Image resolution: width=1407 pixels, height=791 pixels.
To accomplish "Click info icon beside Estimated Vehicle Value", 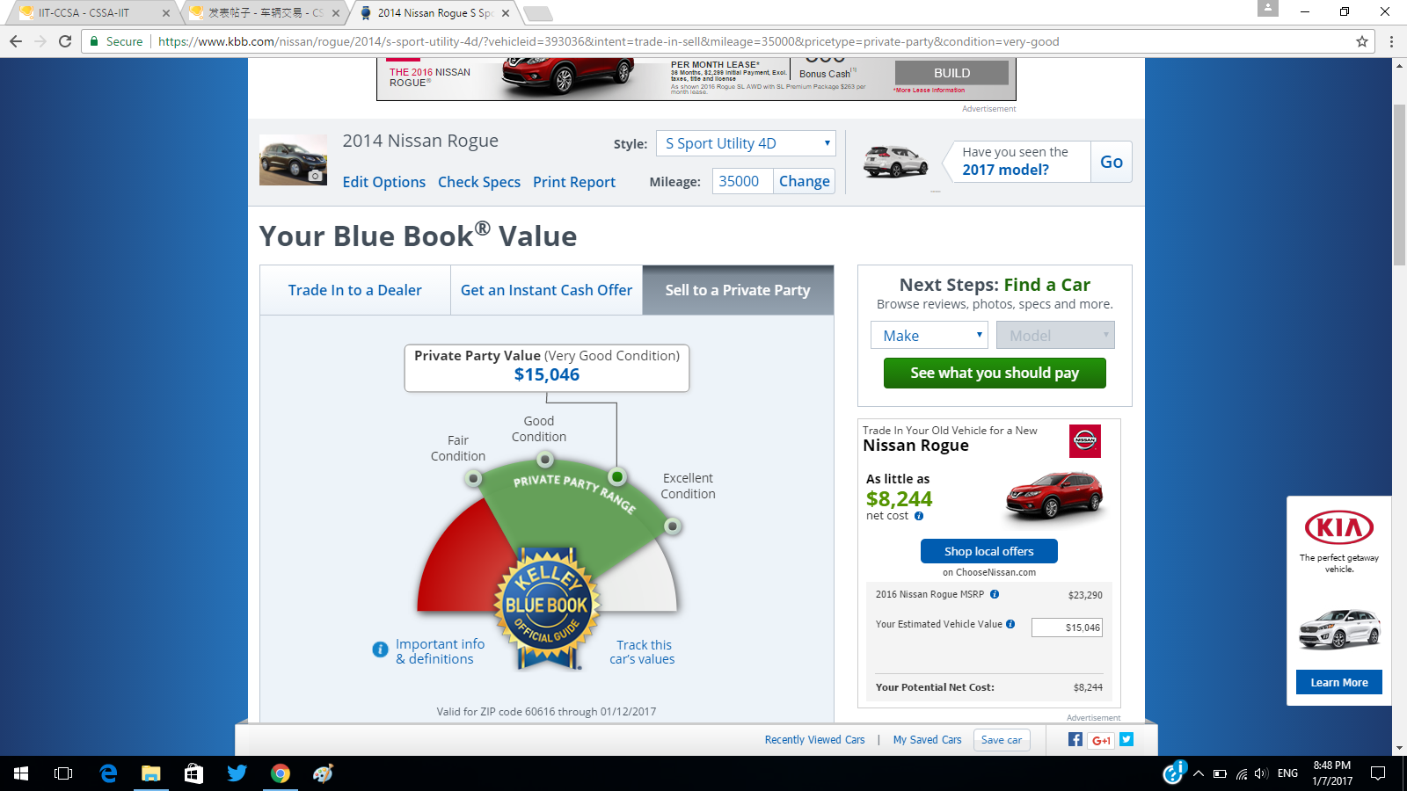I will coord(1010,624).
